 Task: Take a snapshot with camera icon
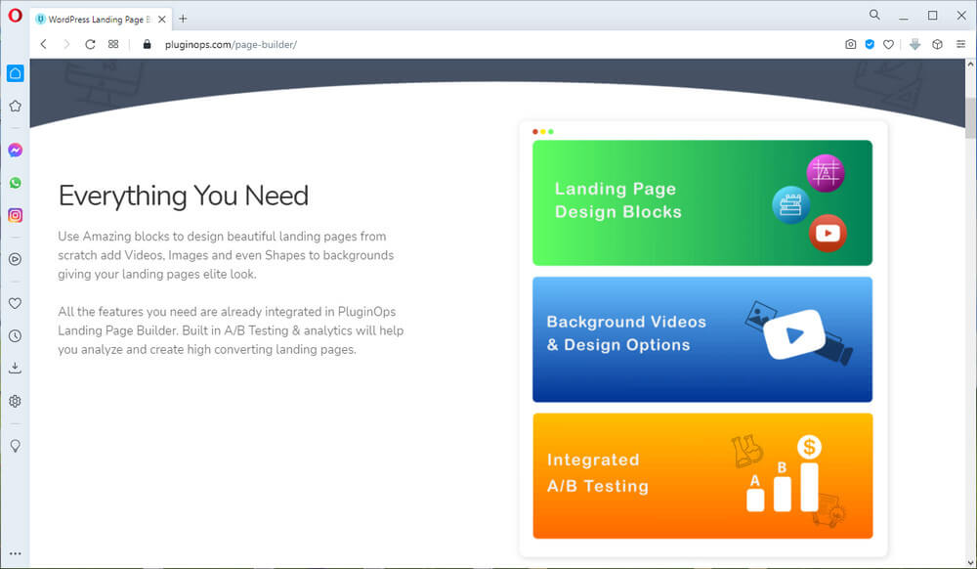pos(851,44)
